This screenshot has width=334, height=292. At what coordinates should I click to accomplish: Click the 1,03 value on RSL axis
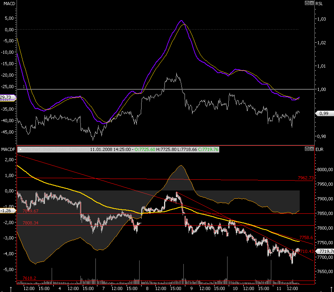click(x=322, y=19)
